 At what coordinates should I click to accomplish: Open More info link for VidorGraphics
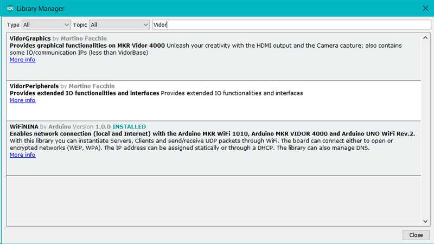[22, 60]
